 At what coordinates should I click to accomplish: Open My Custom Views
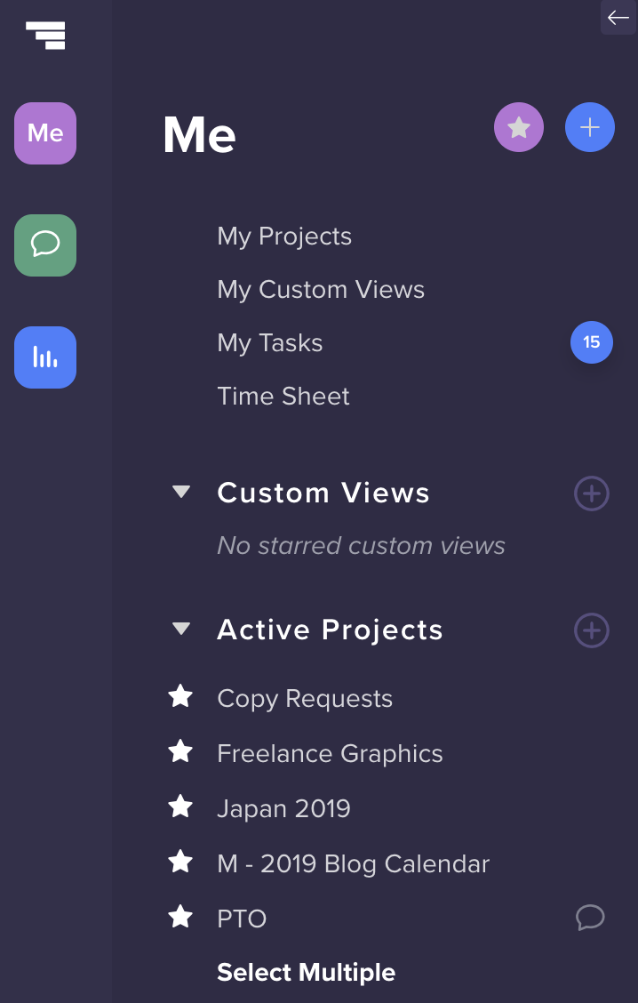[x=321, y=290]
